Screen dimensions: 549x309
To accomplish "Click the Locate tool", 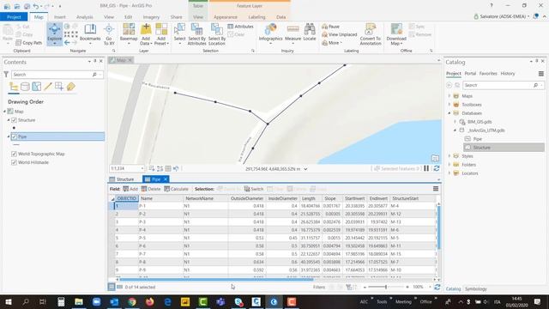I will pos(310,33).
